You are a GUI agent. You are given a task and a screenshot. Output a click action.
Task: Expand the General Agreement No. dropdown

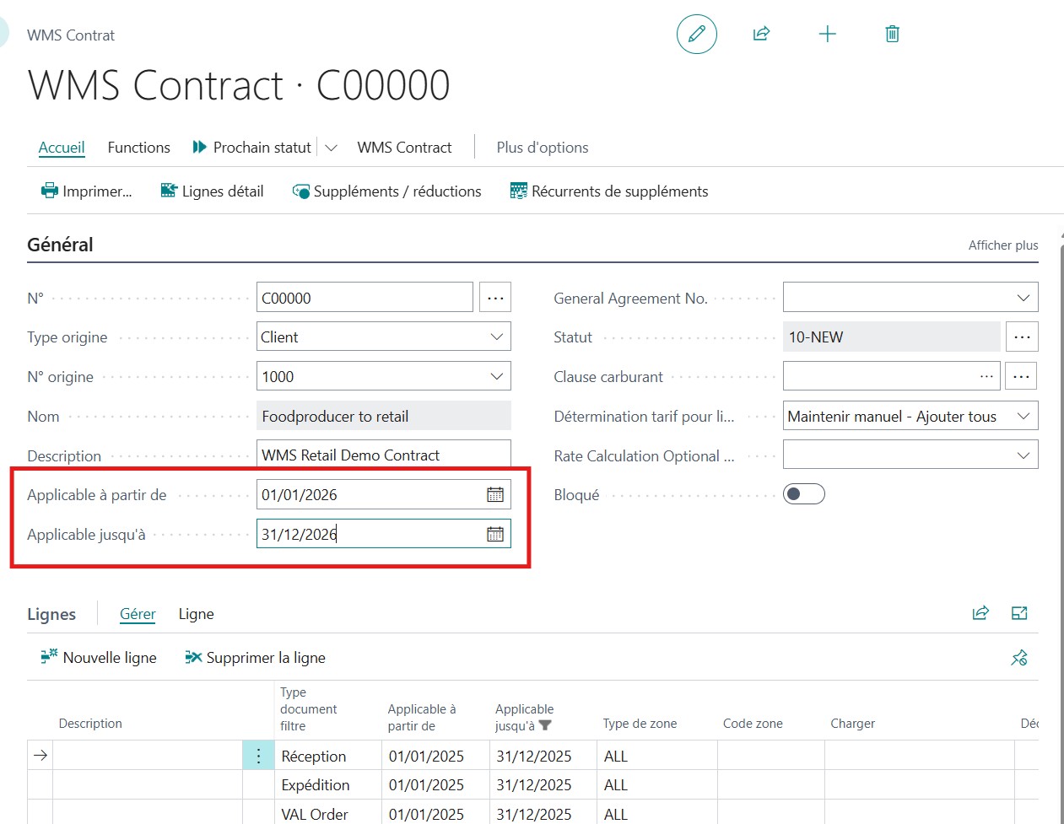1023,298
